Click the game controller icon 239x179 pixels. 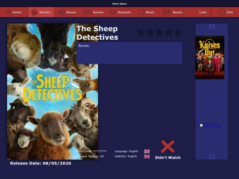tap(87, 12)
